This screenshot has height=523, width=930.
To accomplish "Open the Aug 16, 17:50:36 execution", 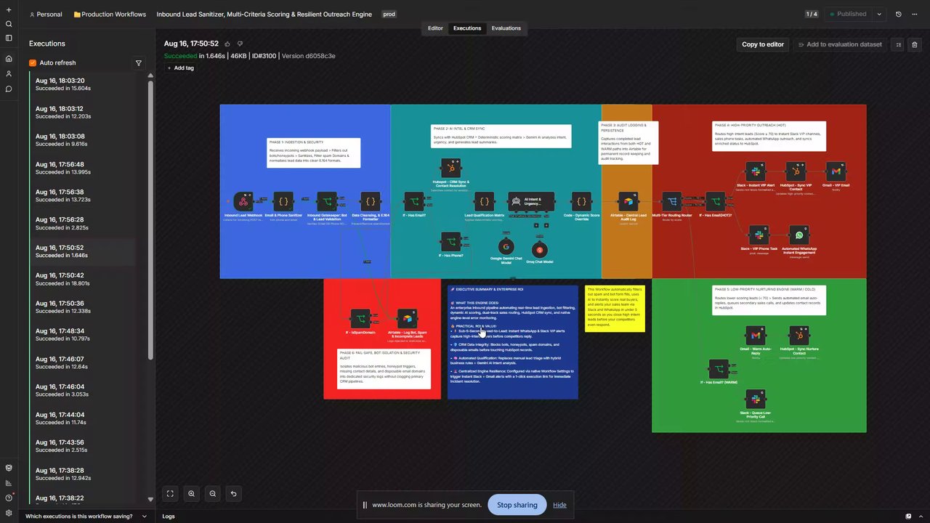I will click(x=84, y=307).
